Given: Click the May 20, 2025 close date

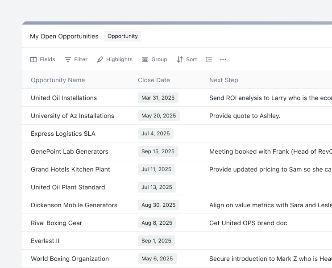Looking at the screenshot, I should click(x=159, y=116).
